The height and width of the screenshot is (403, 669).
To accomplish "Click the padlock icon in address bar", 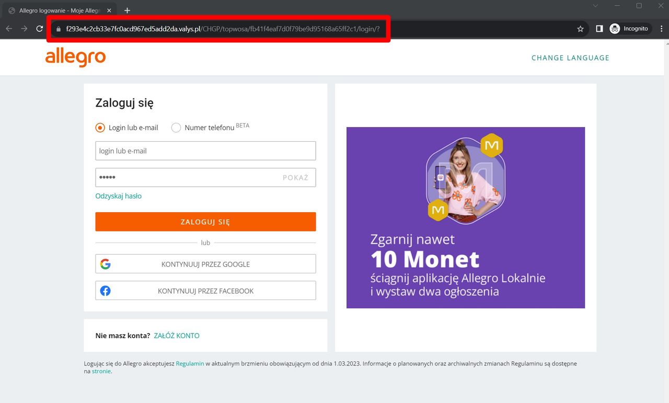I will (59, 29).
